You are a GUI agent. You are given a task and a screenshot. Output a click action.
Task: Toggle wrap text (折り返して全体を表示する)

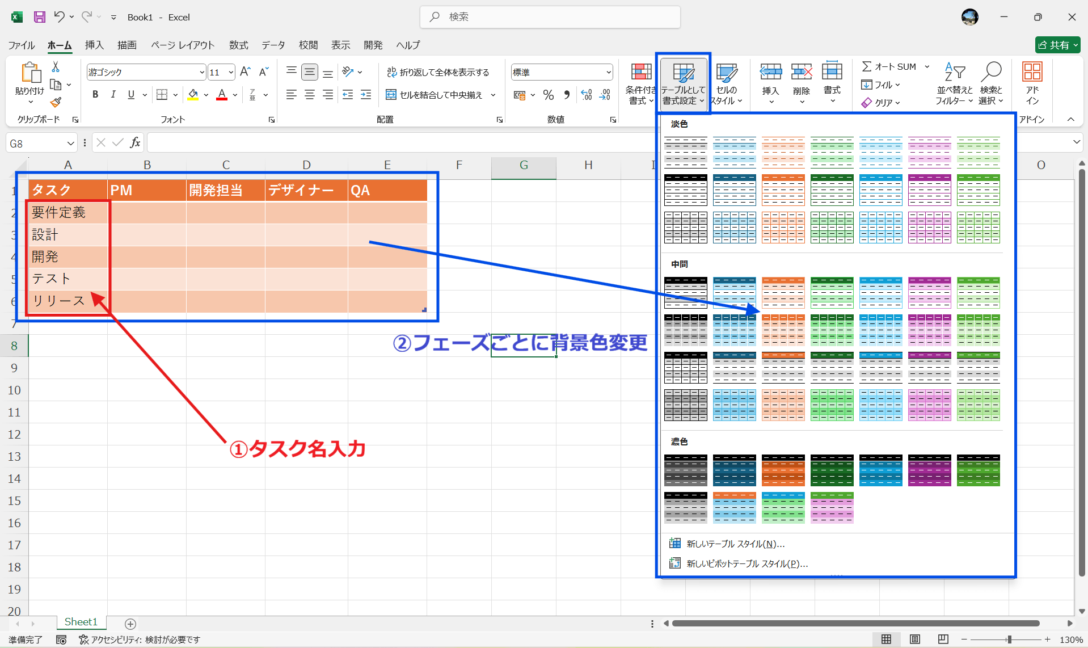tap(437, 72)
